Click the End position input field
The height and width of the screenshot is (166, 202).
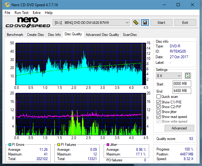(x=182, y=91)
